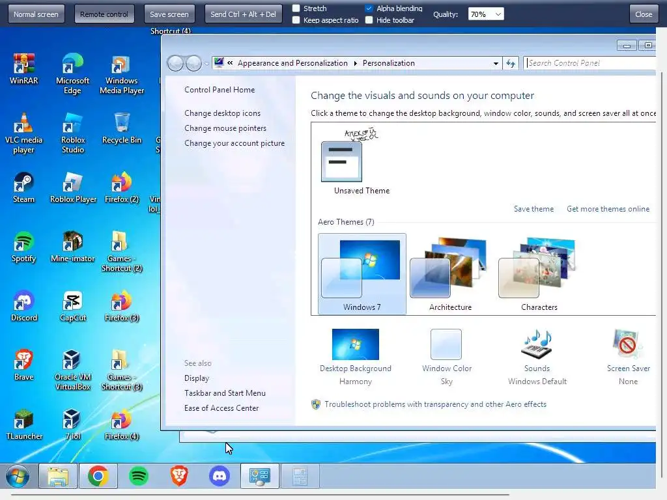Open the Window Color Sky swatch
Viewport: 667px width, 500px height.
pyautogui.click(x=447, y=357)
